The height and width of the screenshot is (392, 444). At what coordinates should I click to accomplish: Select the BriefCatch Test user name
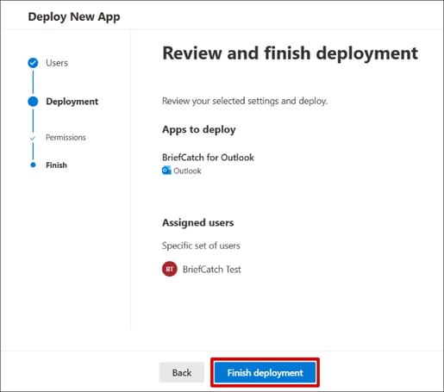212,270
